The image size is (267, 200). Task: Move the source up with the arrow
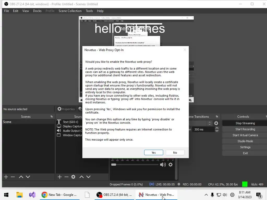click(82, 177)
